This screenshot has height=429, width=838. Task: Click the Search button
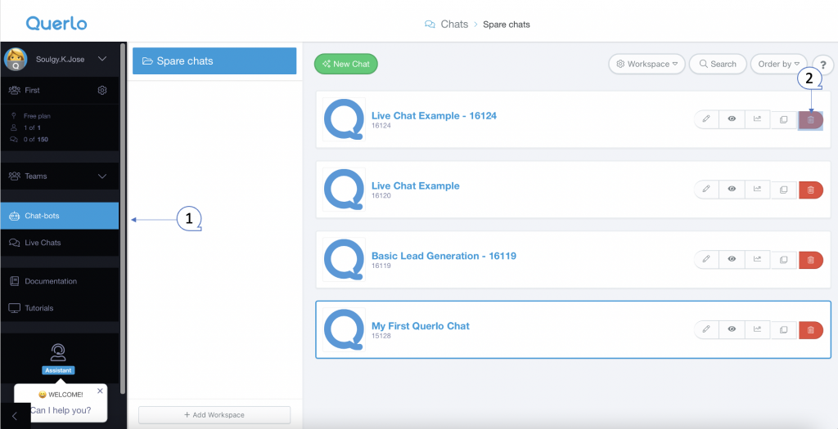click(718, 64)
